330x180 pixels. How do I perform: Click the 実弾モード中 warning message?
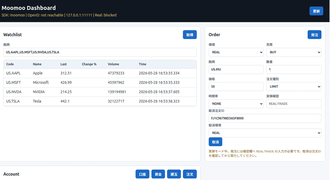click(x=265, y=153)
